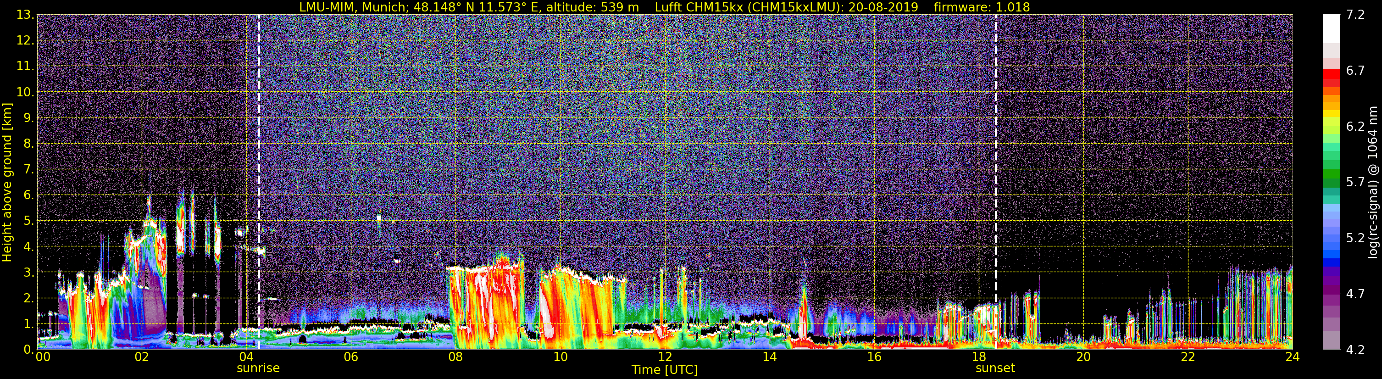Click the height axis tick '11.'
Viewport: 1382px width, 379px height.
[x=25, y=66]
